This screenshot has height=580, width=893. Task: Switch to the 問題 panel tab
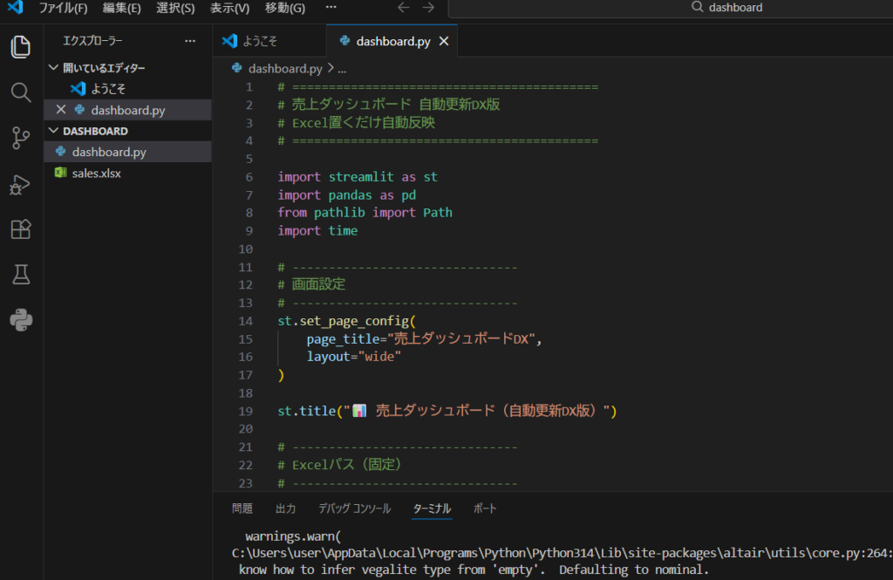[242, 508]
